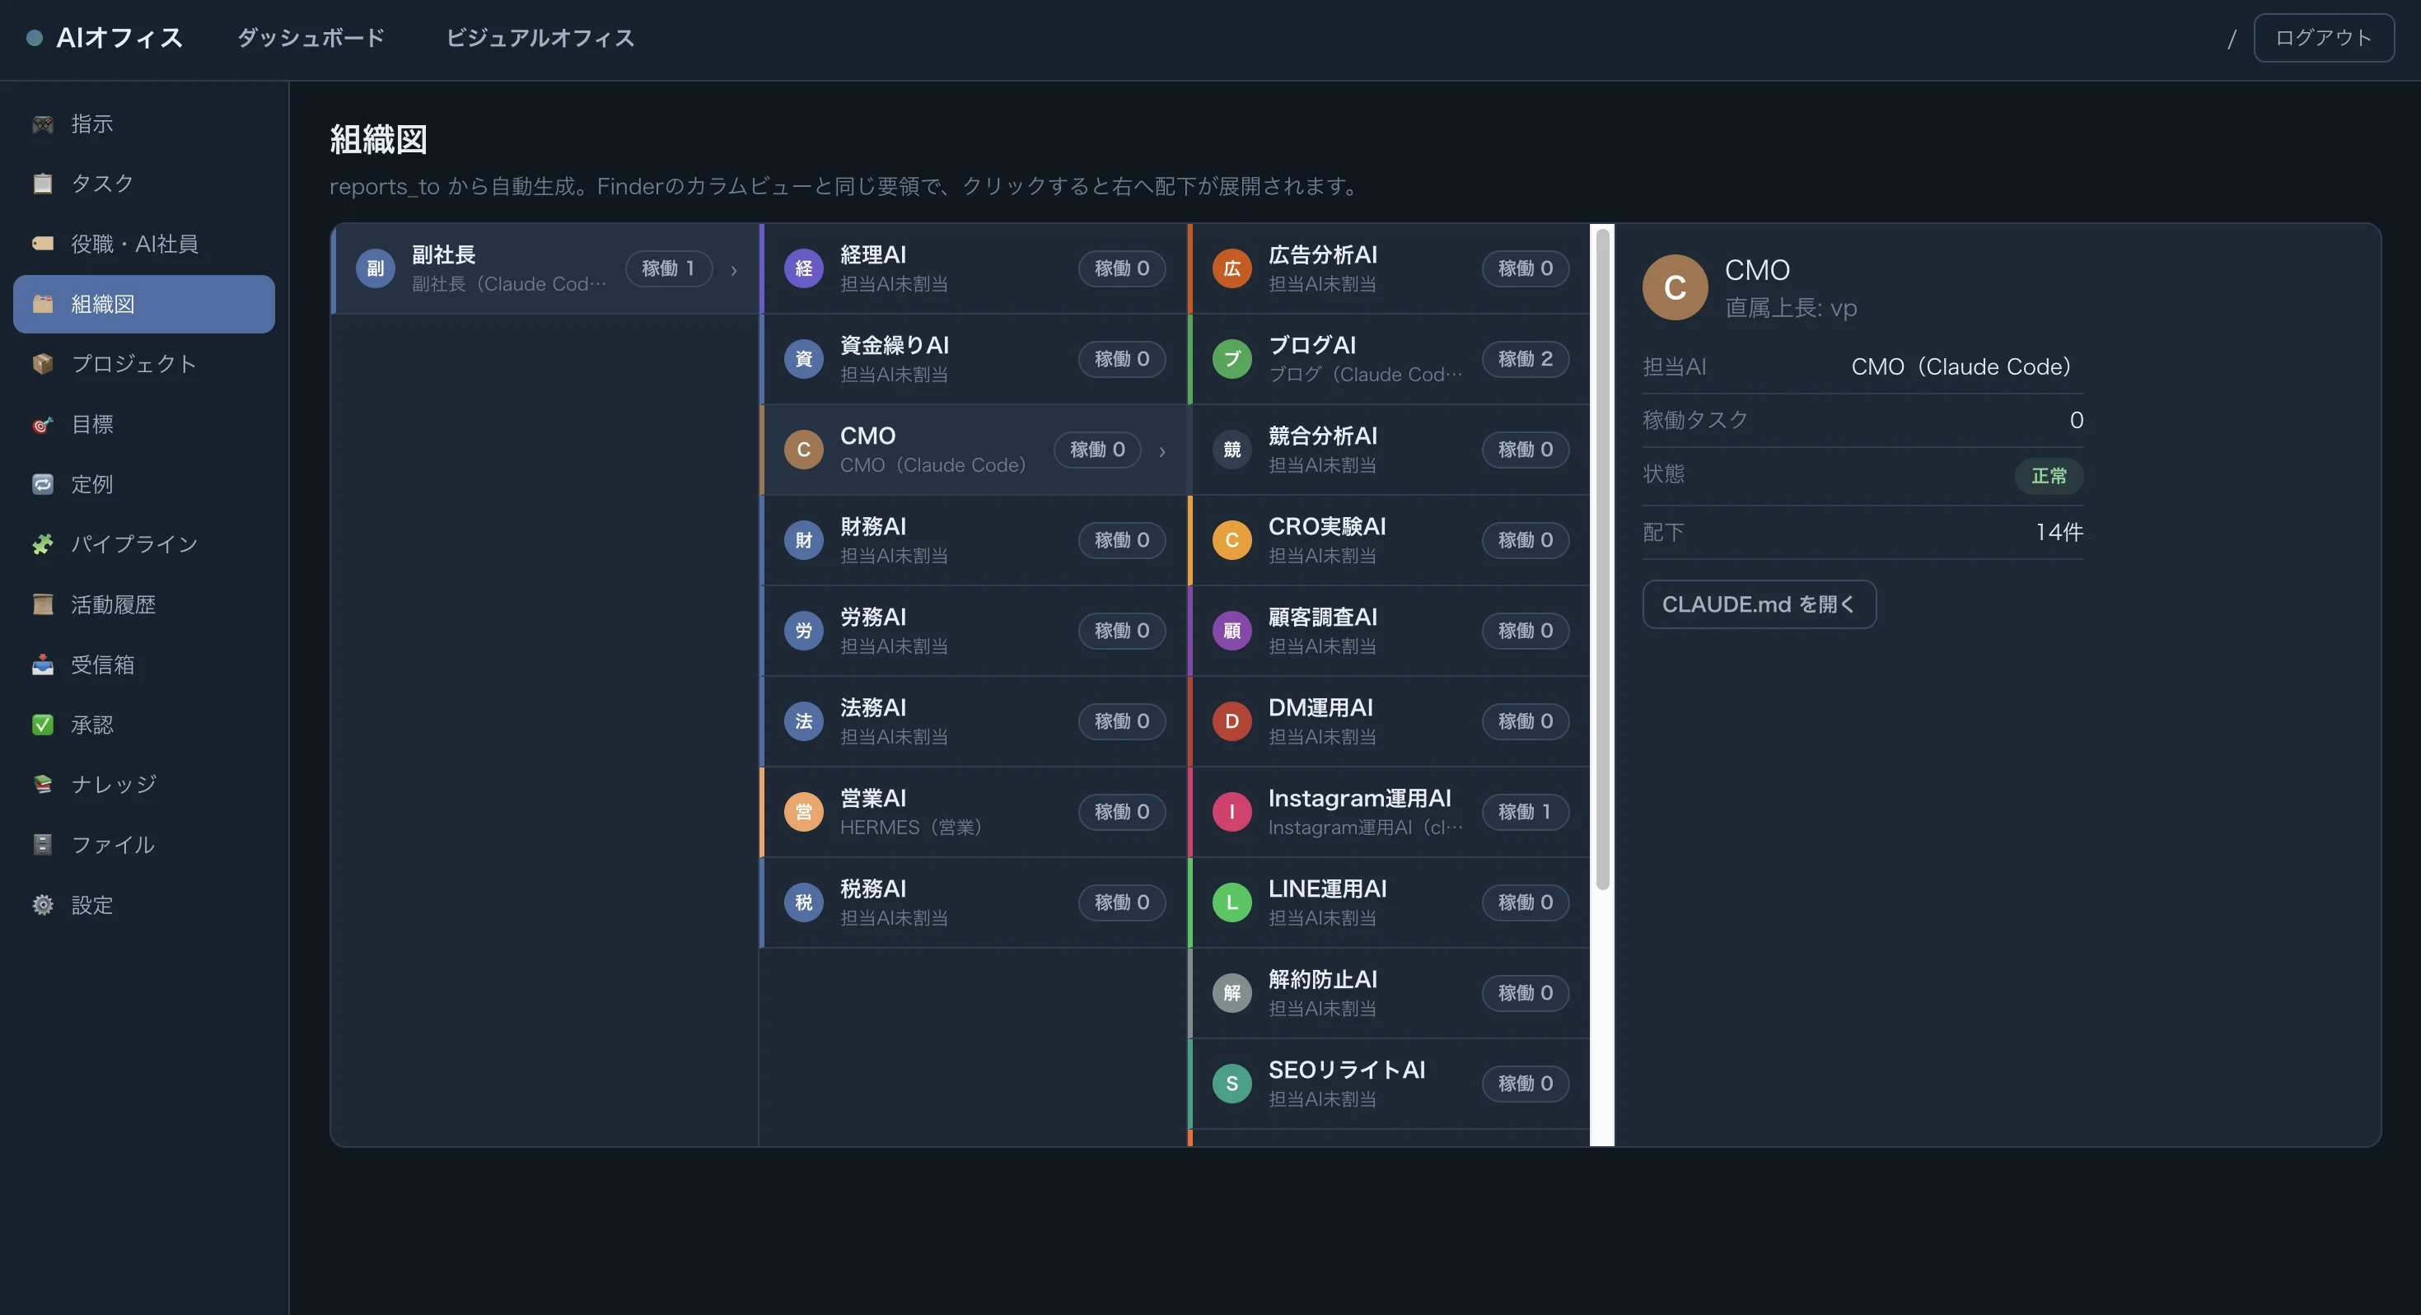Expand the CMO row chevron
Viewport: 2421px width, 1315px height.
[1162, 452]
